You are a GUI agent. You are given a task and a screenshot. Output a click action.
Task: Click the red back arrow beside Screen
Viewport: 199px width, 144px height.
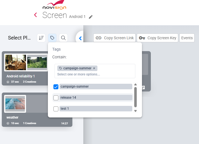point(35,15)
